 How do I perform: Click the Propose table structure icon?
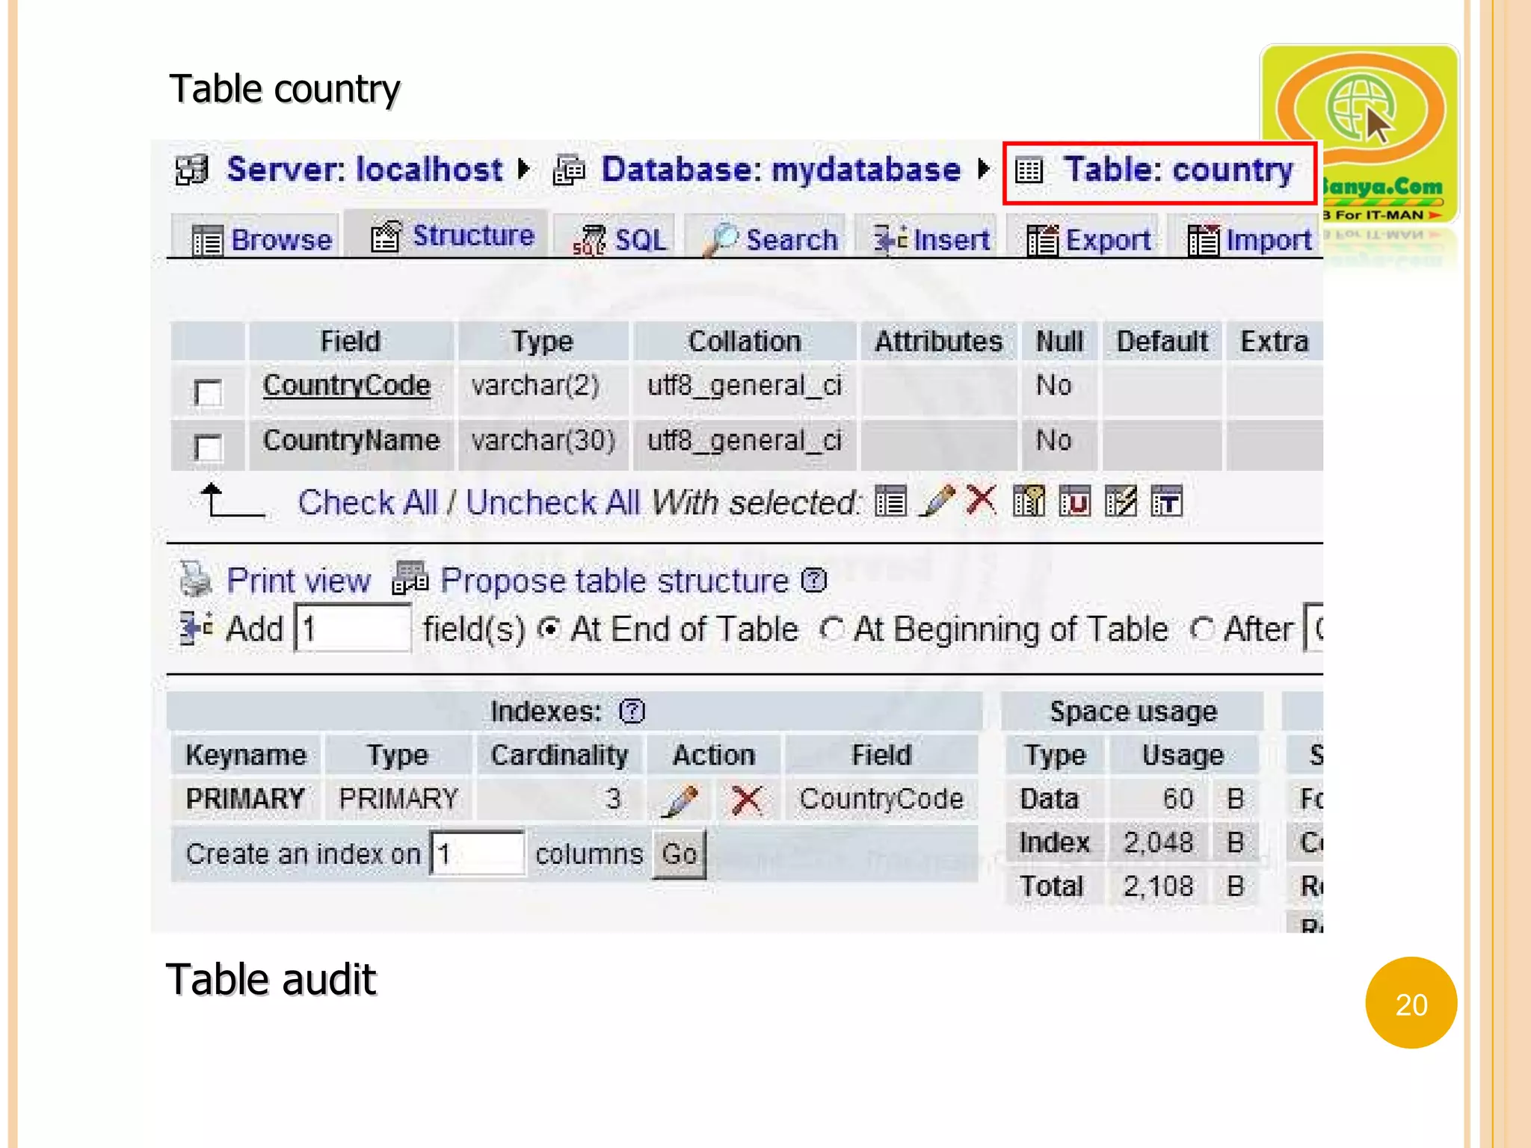click(410, 578)
